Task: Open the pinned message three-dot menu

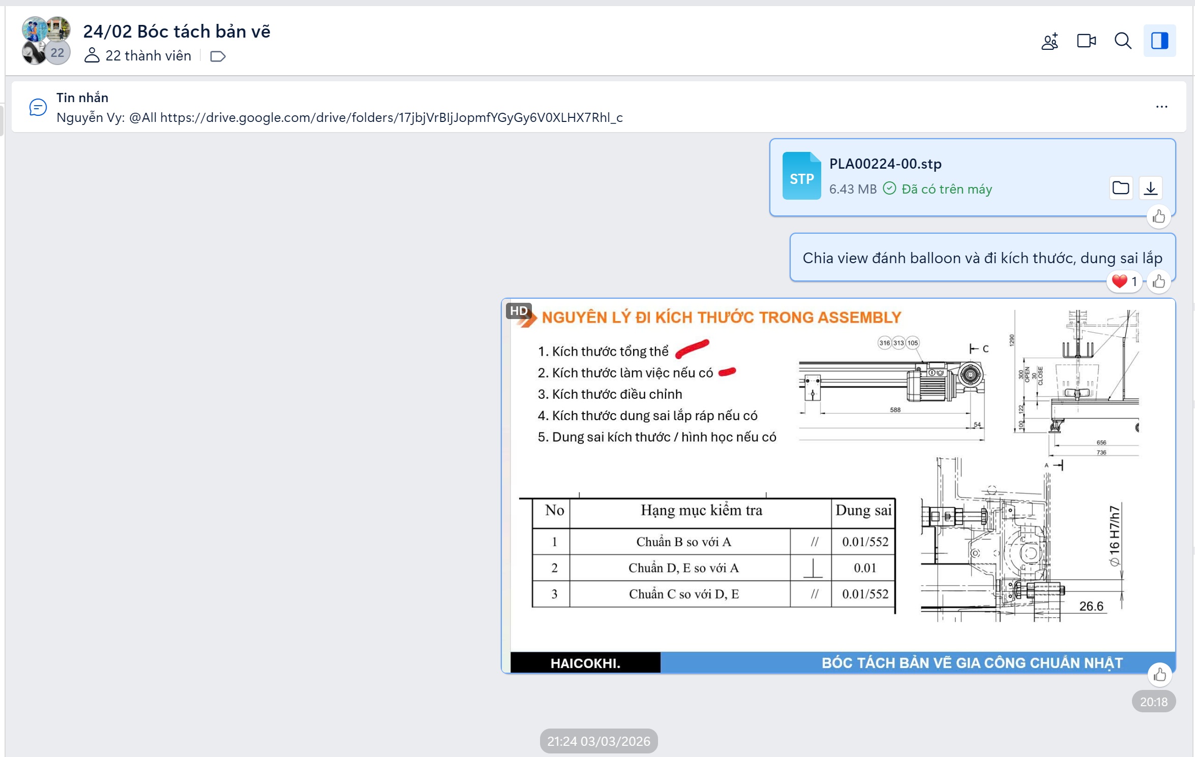Action: click(1161, 107)
